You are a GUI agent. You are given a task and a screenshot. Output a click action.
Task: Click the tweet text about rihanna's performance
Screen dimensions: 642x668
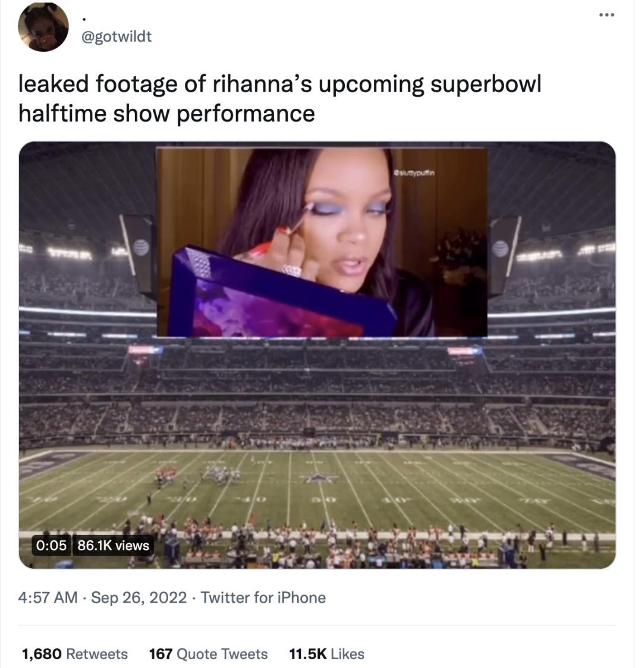280,99
